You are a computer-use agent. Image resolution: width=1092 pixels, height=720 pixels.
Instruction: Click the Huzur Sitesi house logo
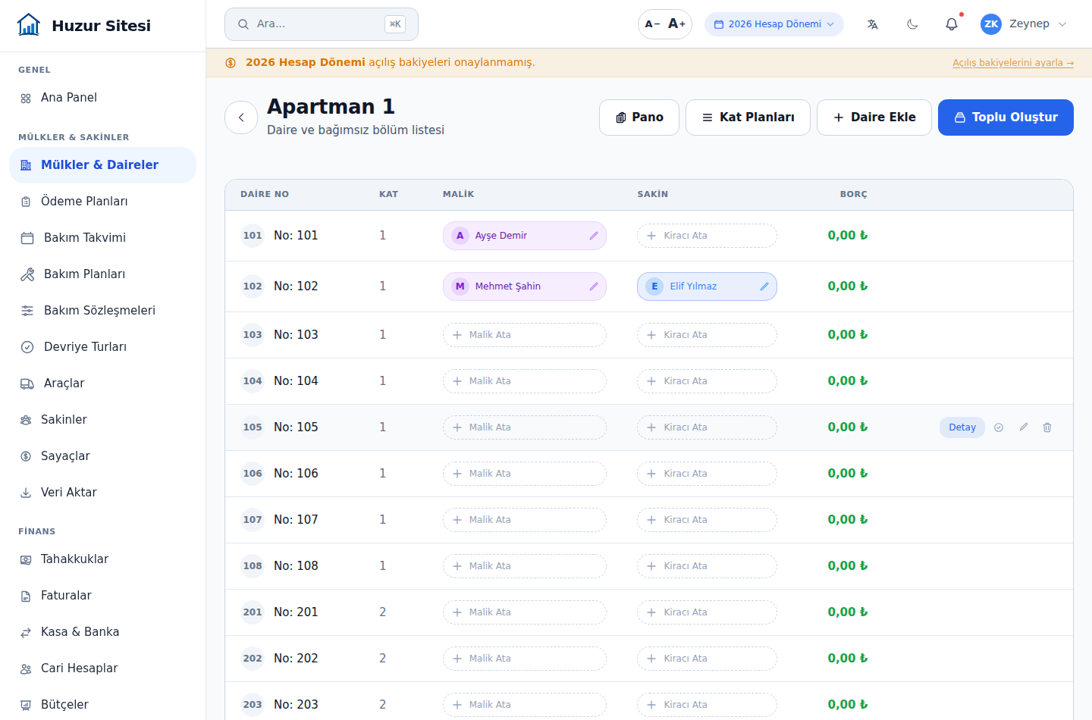(x=29, y=25)
